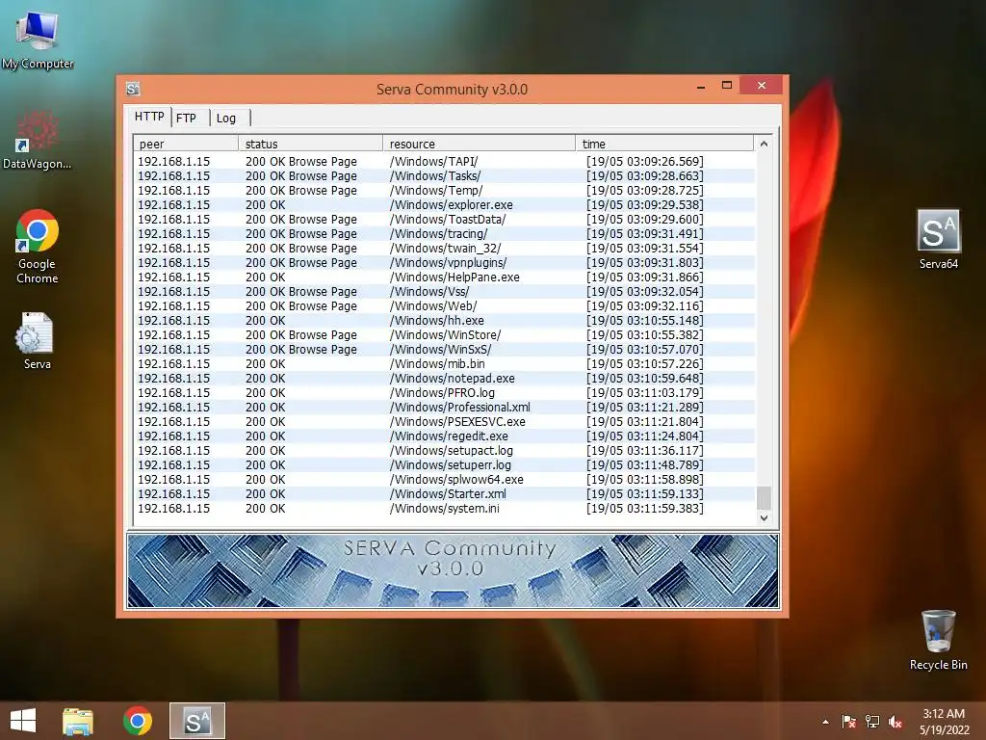Click timestamp [19/05 03:09:26.569]

[645, 162]
